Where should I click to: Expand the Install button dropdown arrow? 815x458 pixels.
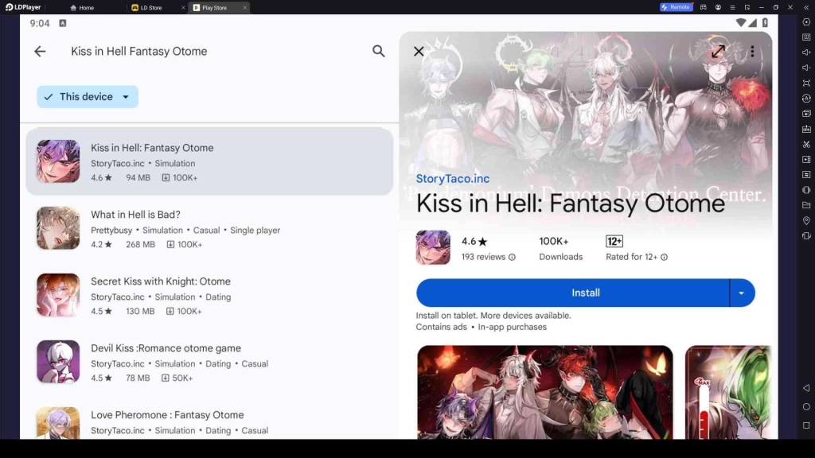coord(742,293)
